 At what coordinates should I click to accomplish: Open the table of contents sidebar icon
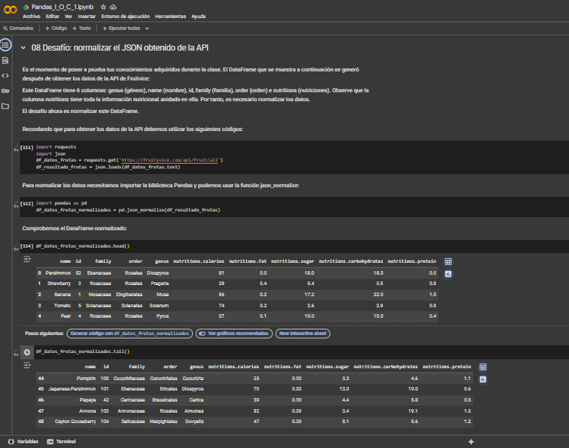click(6, 45)
